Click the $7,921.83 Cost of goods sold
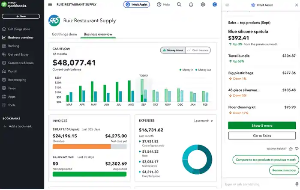Screen dimensions: 300x190 (x=150, y=142)
